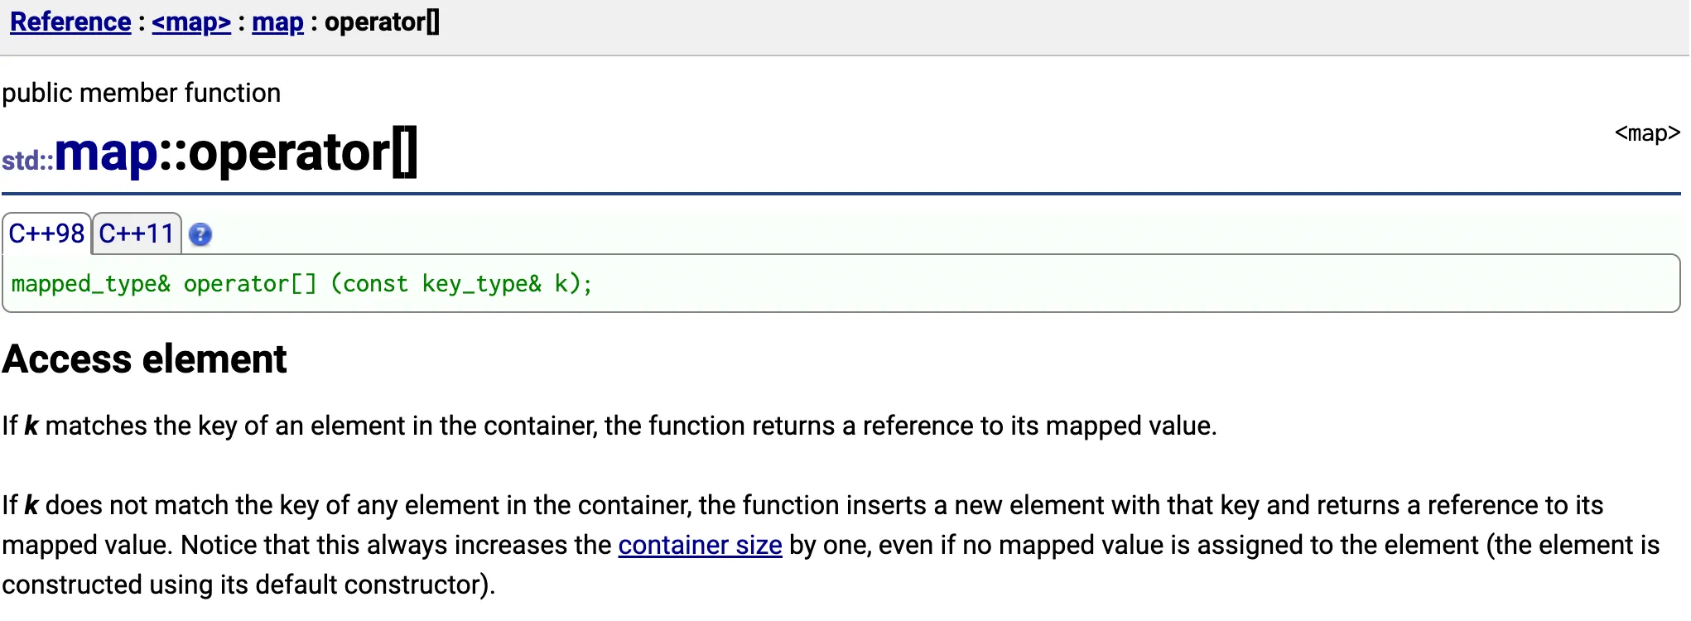Go to the <map> breadcrumb link

191,22
